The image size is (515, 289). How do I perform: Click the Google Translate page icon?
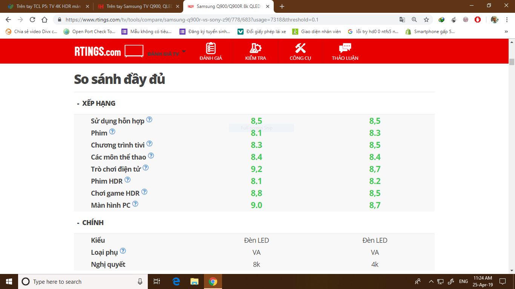pos(402,20)
